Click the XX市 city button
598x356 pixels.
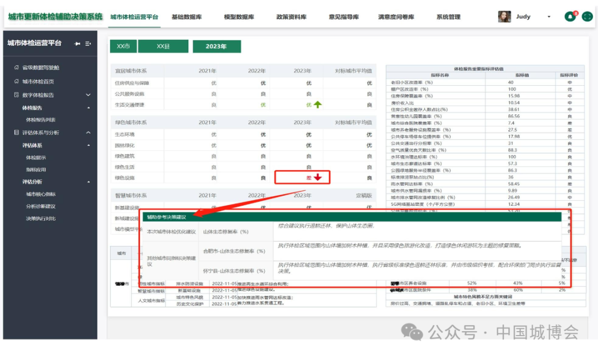(x=123, y=46)
